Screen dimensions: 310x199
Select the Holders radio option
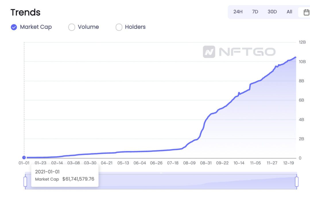pyautogui.click(x=119, y=27)
